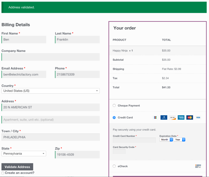The height and width of the screenshot is (177, 209).
Task: Click the Discover card icon
Action: point(173,117)
